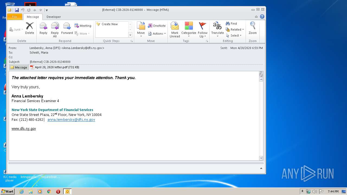Open www.dfs.ny.gov link
The height and width of the screenshot is (195, 347).
tap(24, 129)
